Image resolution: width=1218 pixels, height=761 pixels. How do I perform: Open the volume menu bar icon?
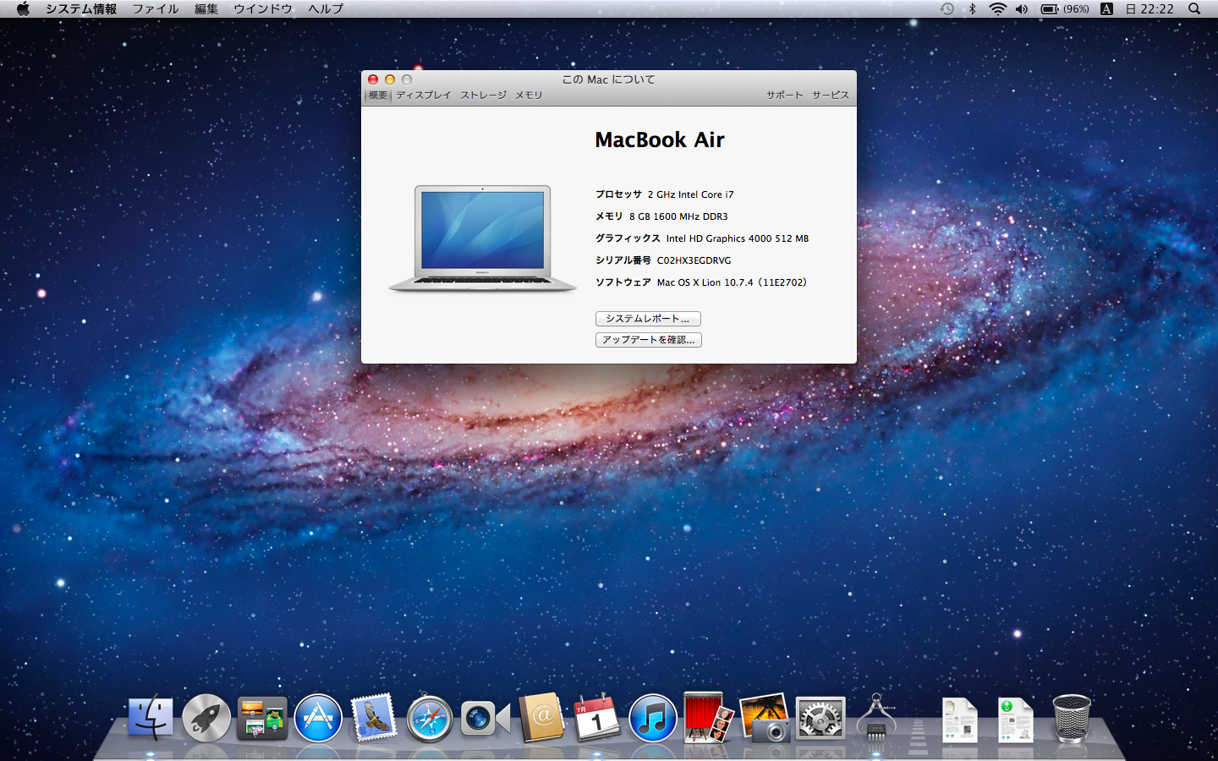click(1022, 9)
